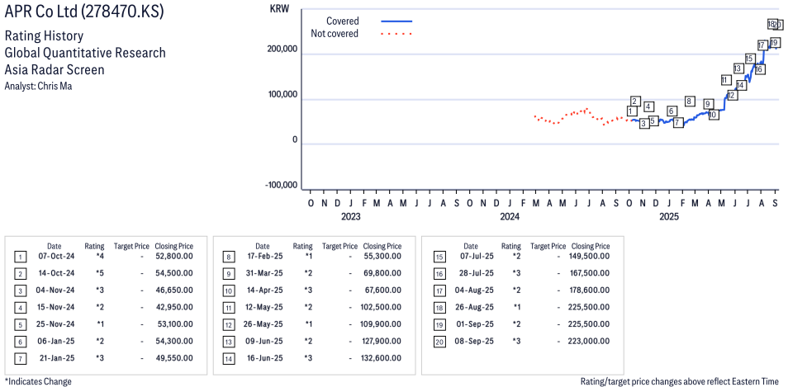Click the date 06-Jan-25
Image resolution: width=788 pixels, height=387 pixels.
coord(57,342)
